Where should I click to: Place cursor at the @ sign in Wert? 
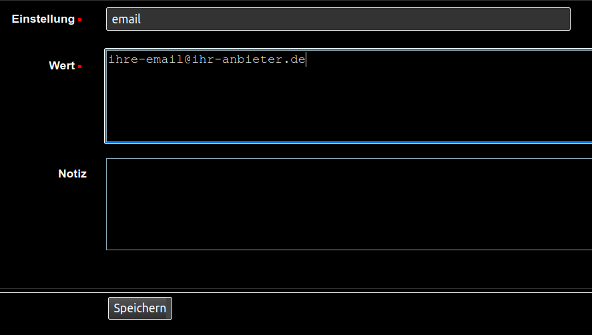[x=188, y=59]
